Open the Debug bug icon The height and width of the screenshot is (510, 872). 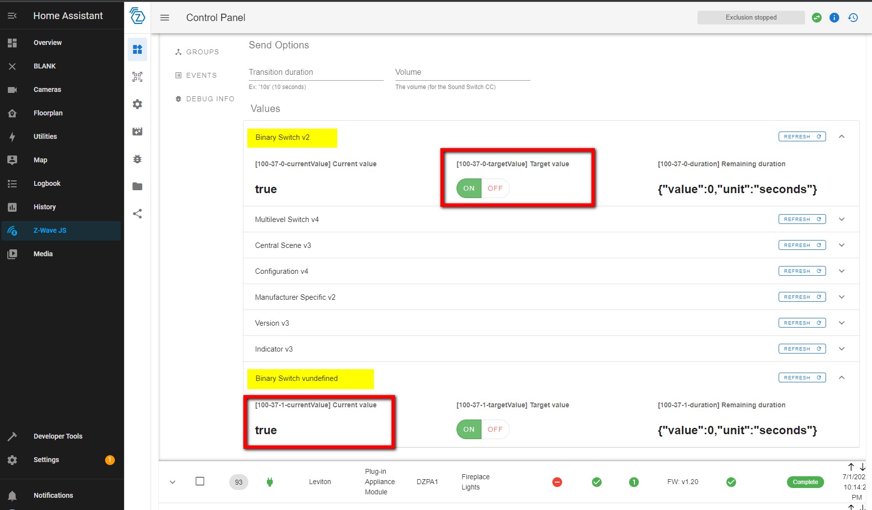(137, 159)
